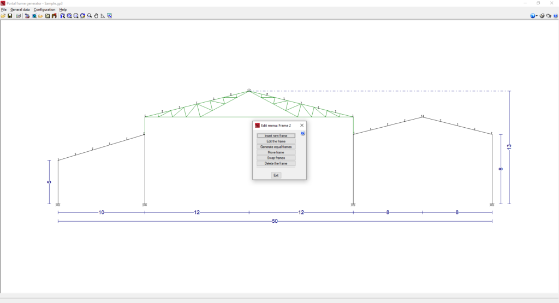Image resolution: width=559 pixels, height=303 pixels.
Task: Toggle the dimensions axis icon
Action: point(103,16)
